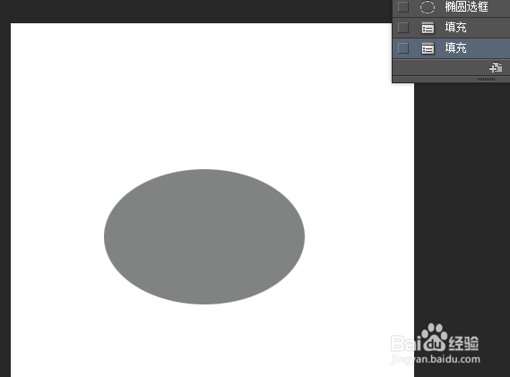This screenshot has width=510, height=377.
Task: Click the gray ellipse on the canvas
Action: coord(204,236)
